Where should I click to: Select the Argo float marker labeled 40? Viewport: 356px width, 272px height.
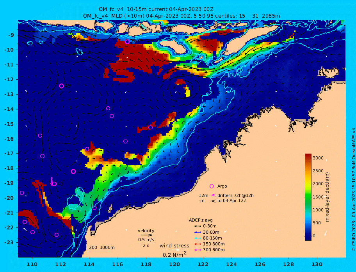(x=54, y=184)
